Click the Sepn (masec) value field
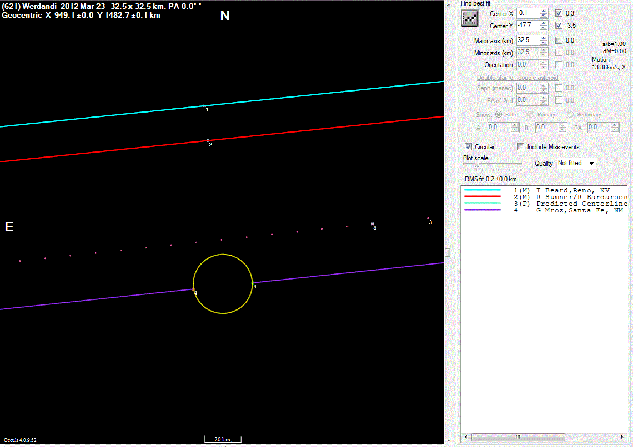 click(x=528, y=88)
